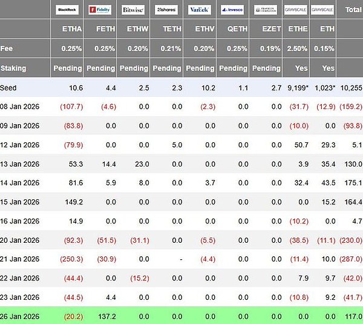Image resolution: width=363 pixels, height=324 pixels.
Task: Click the Fee row label
Action: tap(7, 48)
